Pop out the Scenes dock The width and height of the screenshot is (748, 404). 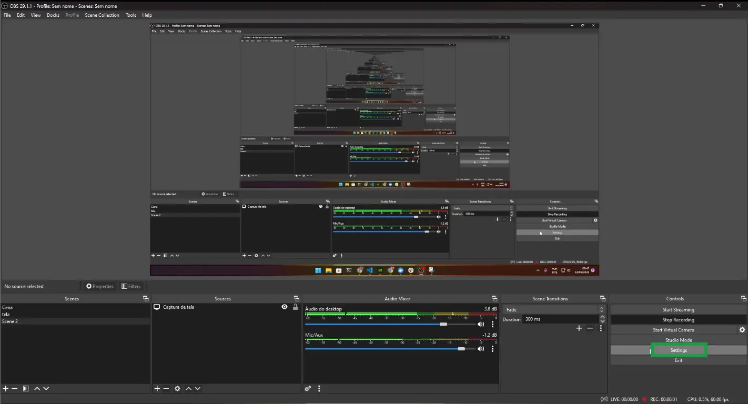pyautogui.click(x=146, y=299)
